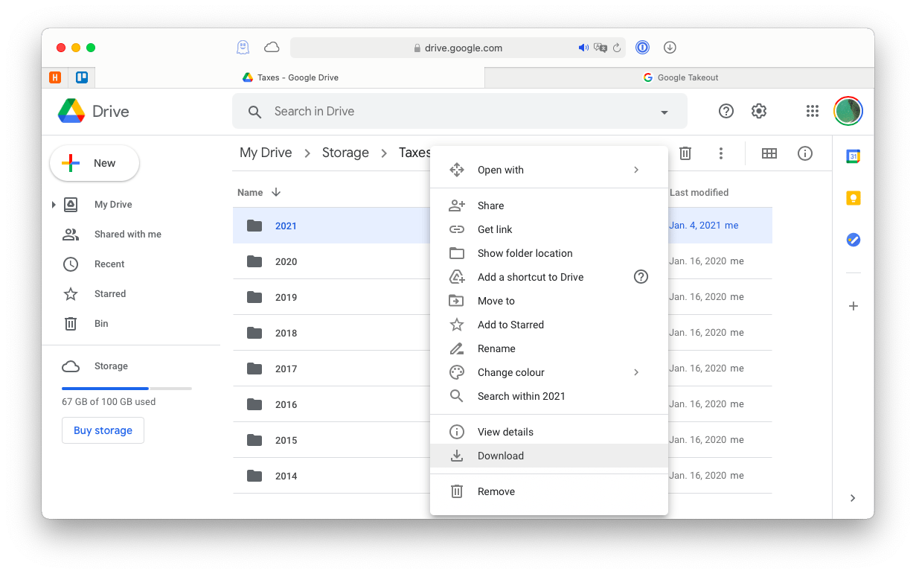The width and height of the screenshot is (916, 574).
Task: Click the name sort direction arrow
Action: click(x=276, y=192)
